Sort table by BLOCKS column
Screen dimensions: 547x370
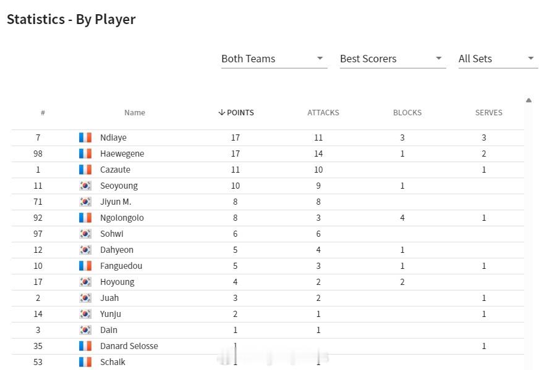pos(407,112)
